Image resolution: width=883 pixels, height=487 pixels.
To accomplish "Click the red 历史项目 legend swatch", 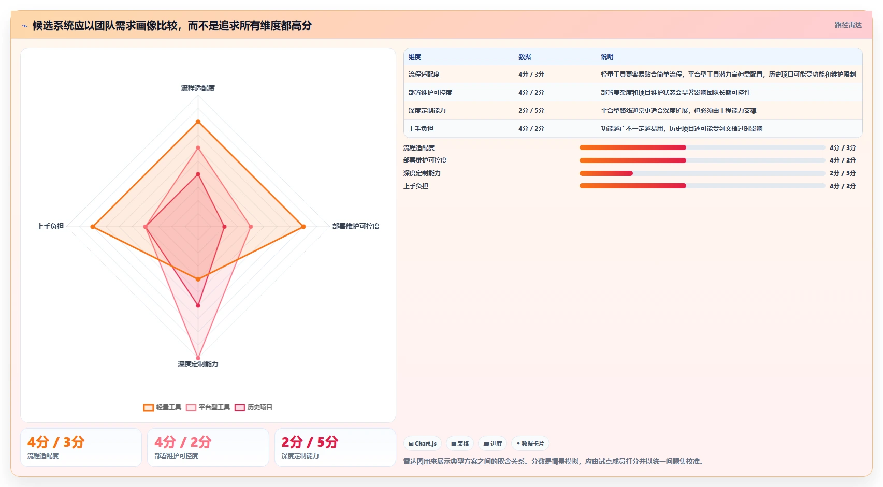I will [x=240, y=407].
